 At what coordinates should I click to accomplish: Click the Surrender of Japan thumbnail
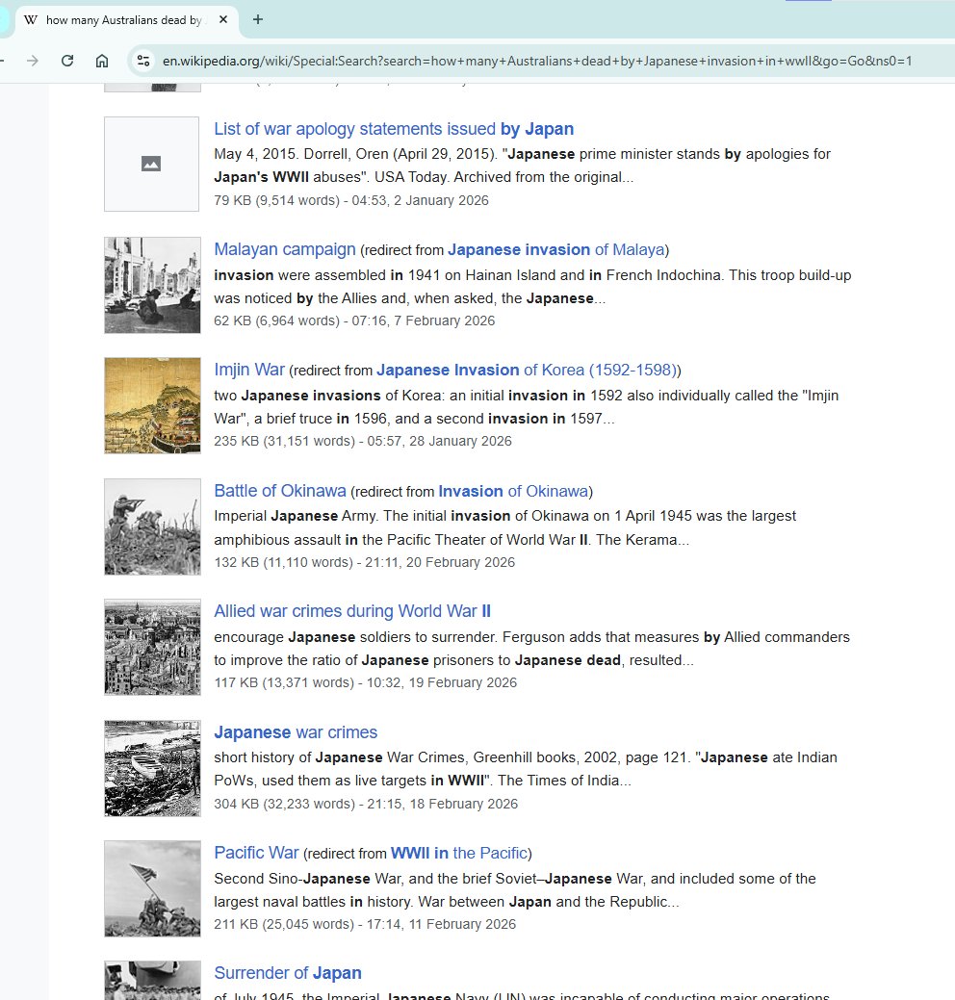[152, 980]
